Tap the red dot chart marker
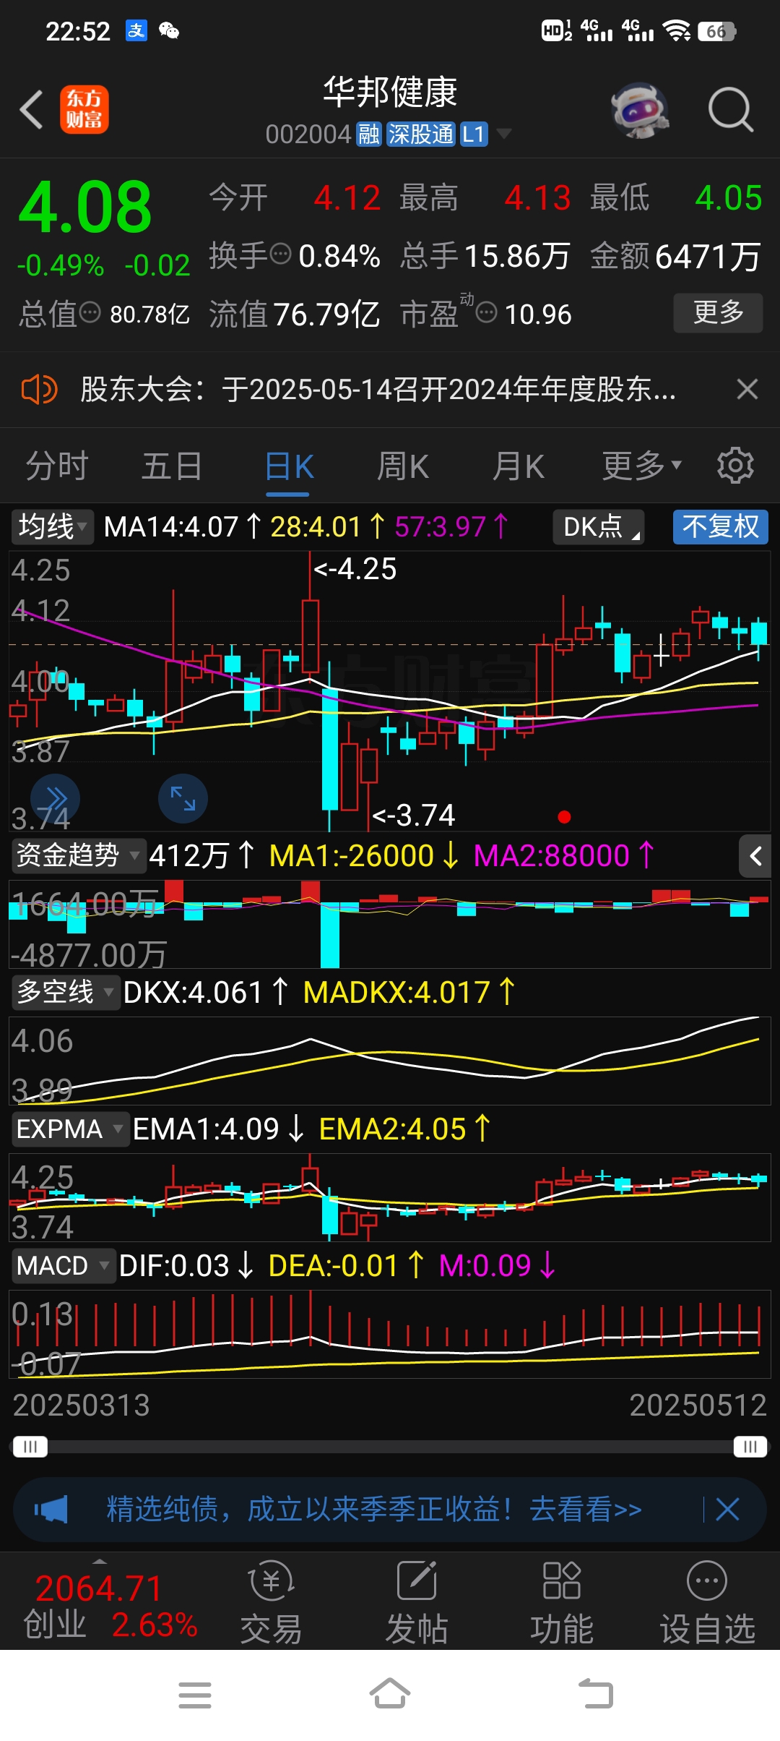The image size is (780, 1741). (565, 817)
